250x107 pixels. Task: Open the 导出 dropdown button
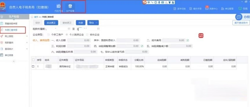[x=93, y=23]
